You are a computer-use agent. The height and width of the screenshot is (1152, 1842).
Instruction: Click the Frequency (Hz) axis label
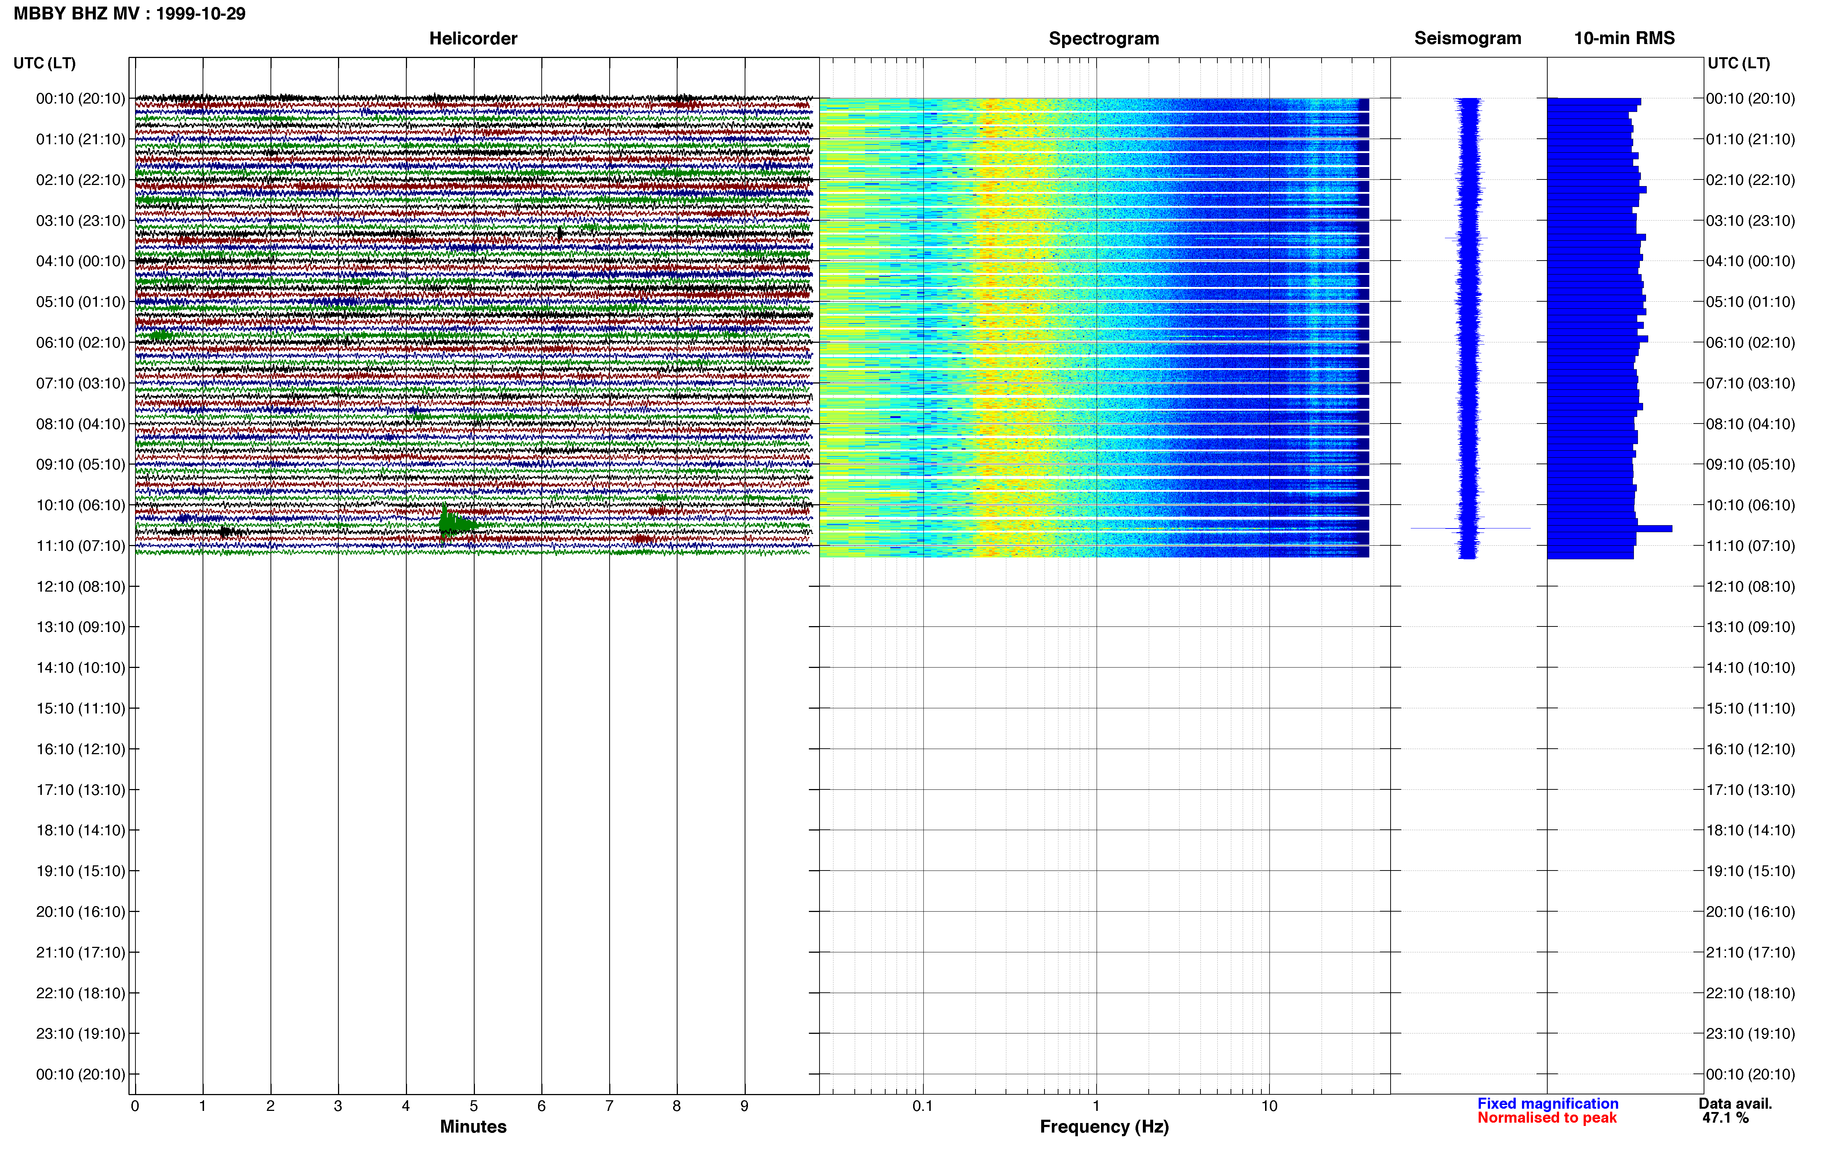1104,1127
